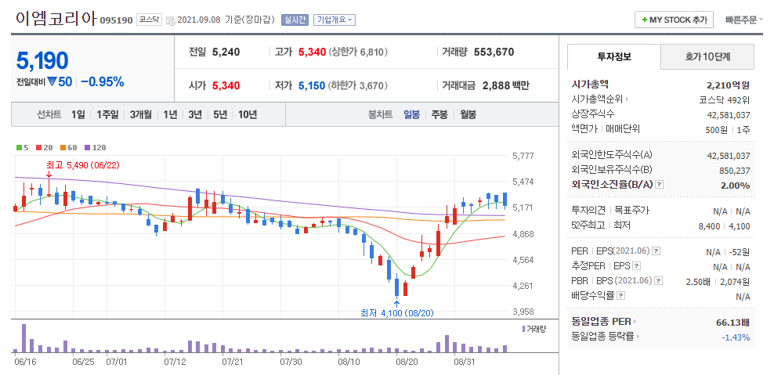Click the 시가총액 2,210억원 value
Viewport: 774px width, 375px height.
[728, 85]
